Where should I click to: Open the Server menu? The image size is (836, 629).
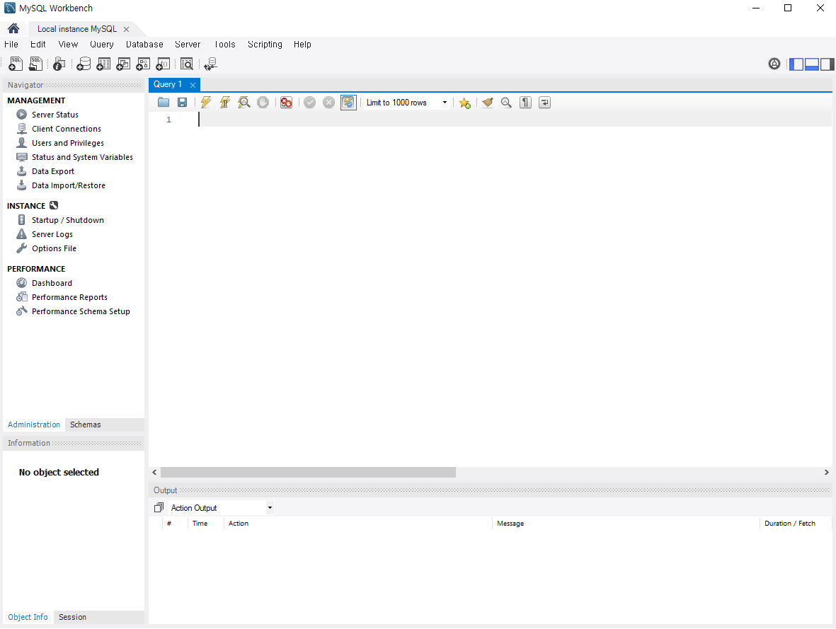[188, 45]
